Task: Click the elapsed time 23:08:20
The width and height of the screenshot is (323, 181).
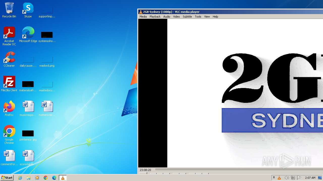Action: pos(145,170)
